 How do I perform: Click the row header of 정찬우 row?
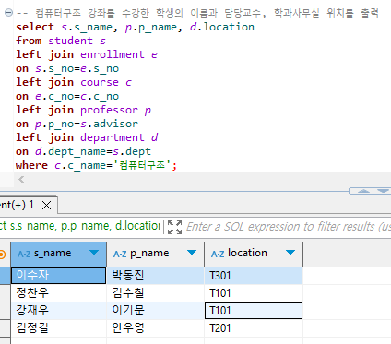[5, 293]
